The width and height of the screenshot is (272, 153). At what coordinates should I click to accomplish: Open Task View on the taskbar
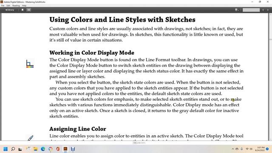point(20,149)
